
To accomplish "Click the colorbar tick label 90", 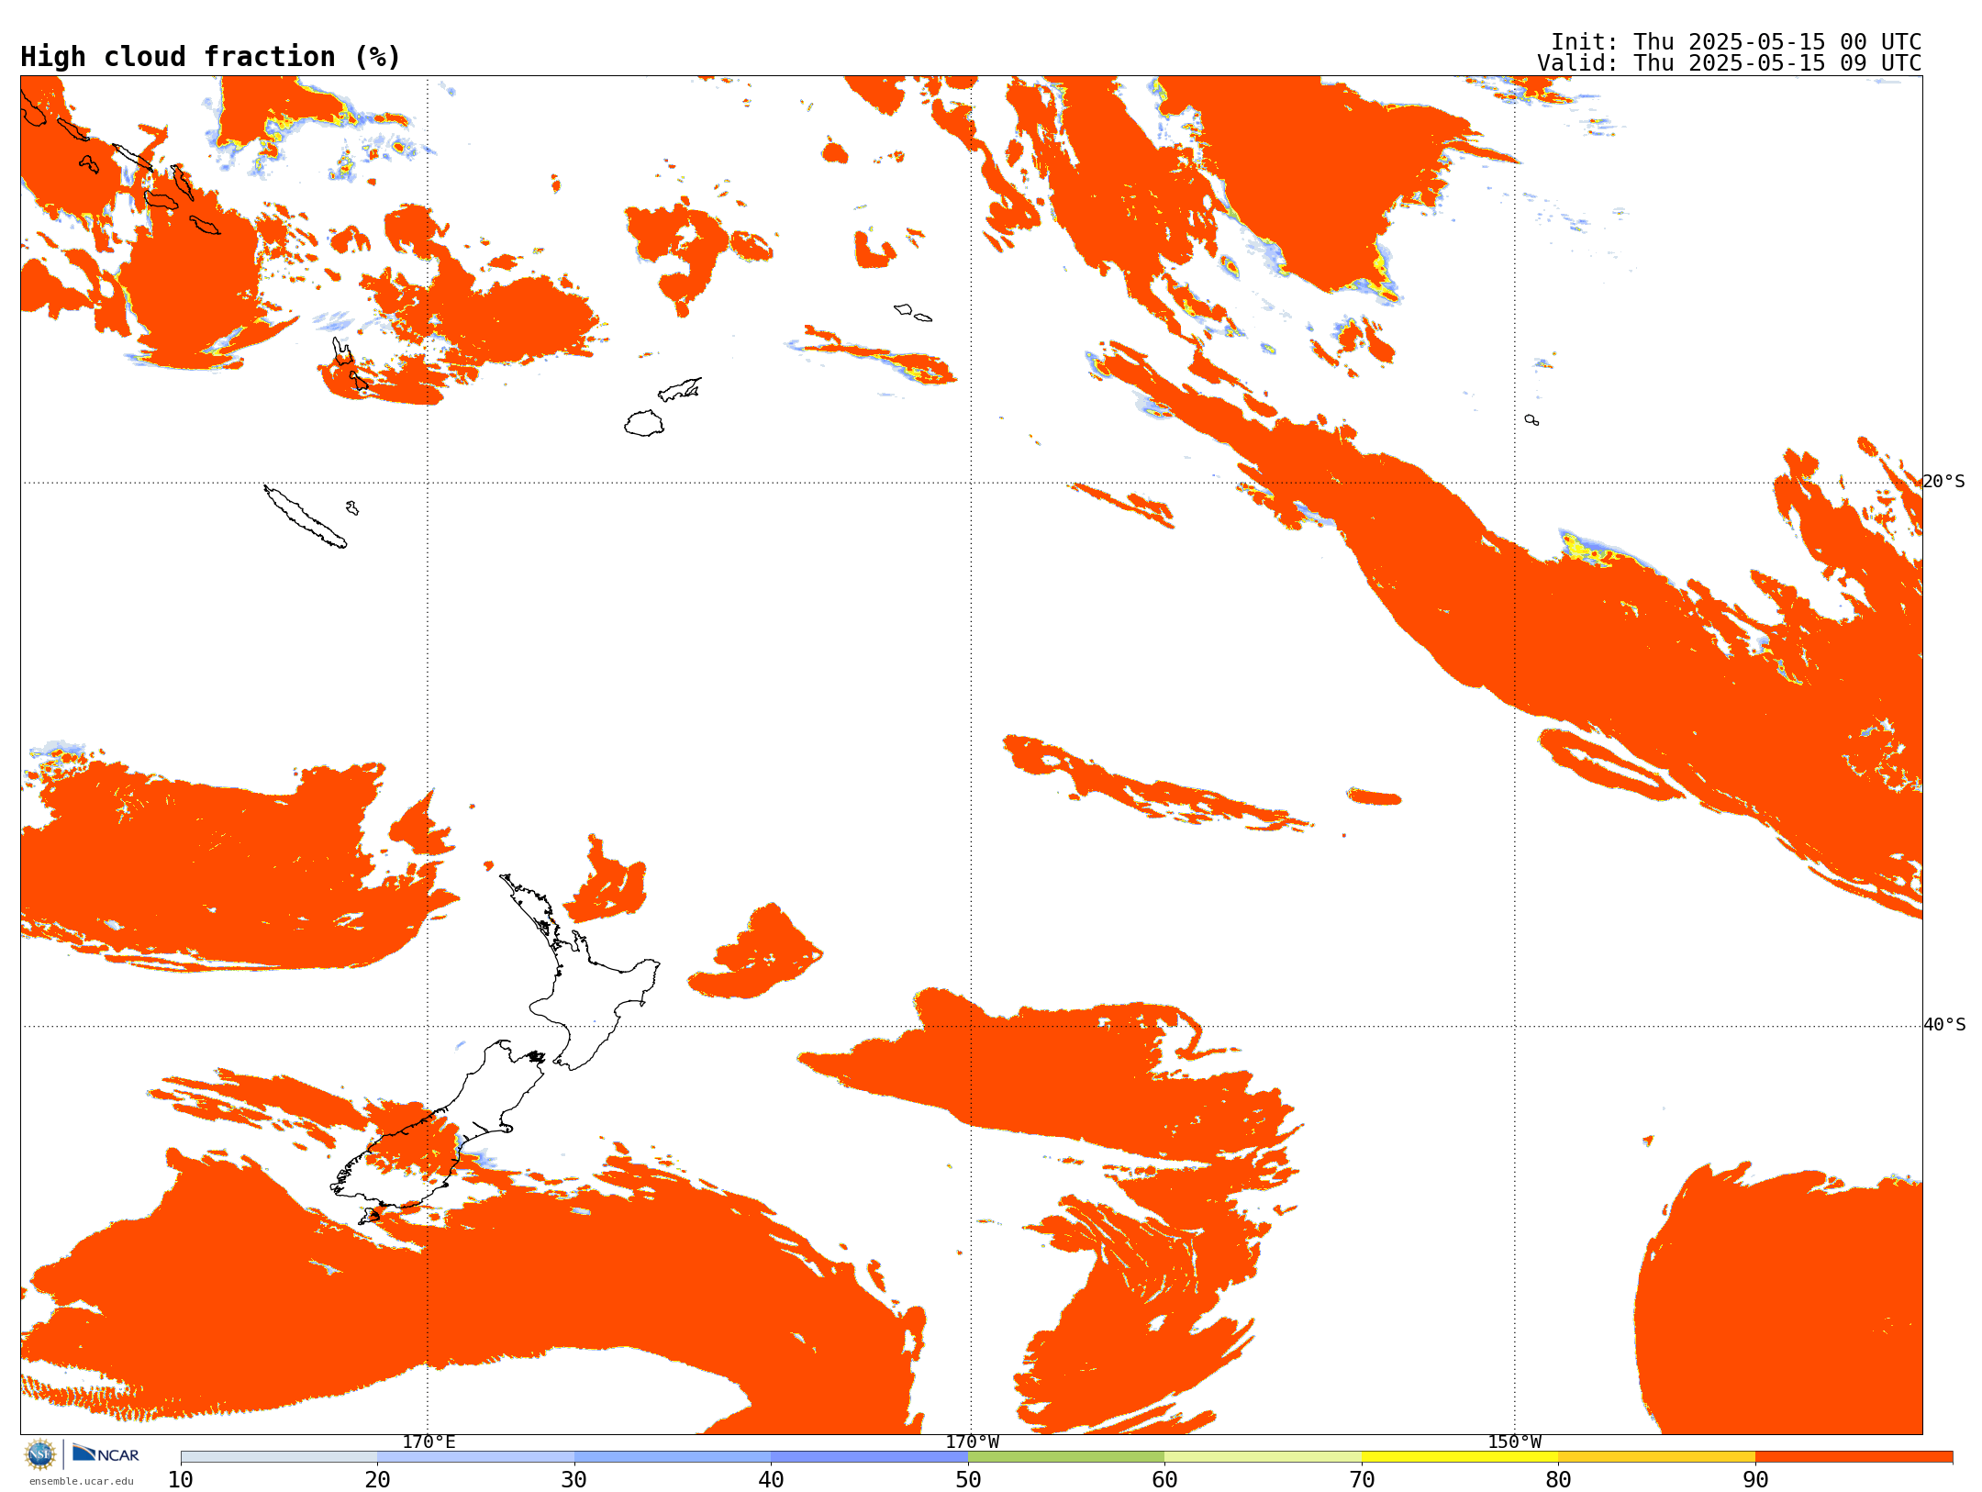I will point(1755,1480).
